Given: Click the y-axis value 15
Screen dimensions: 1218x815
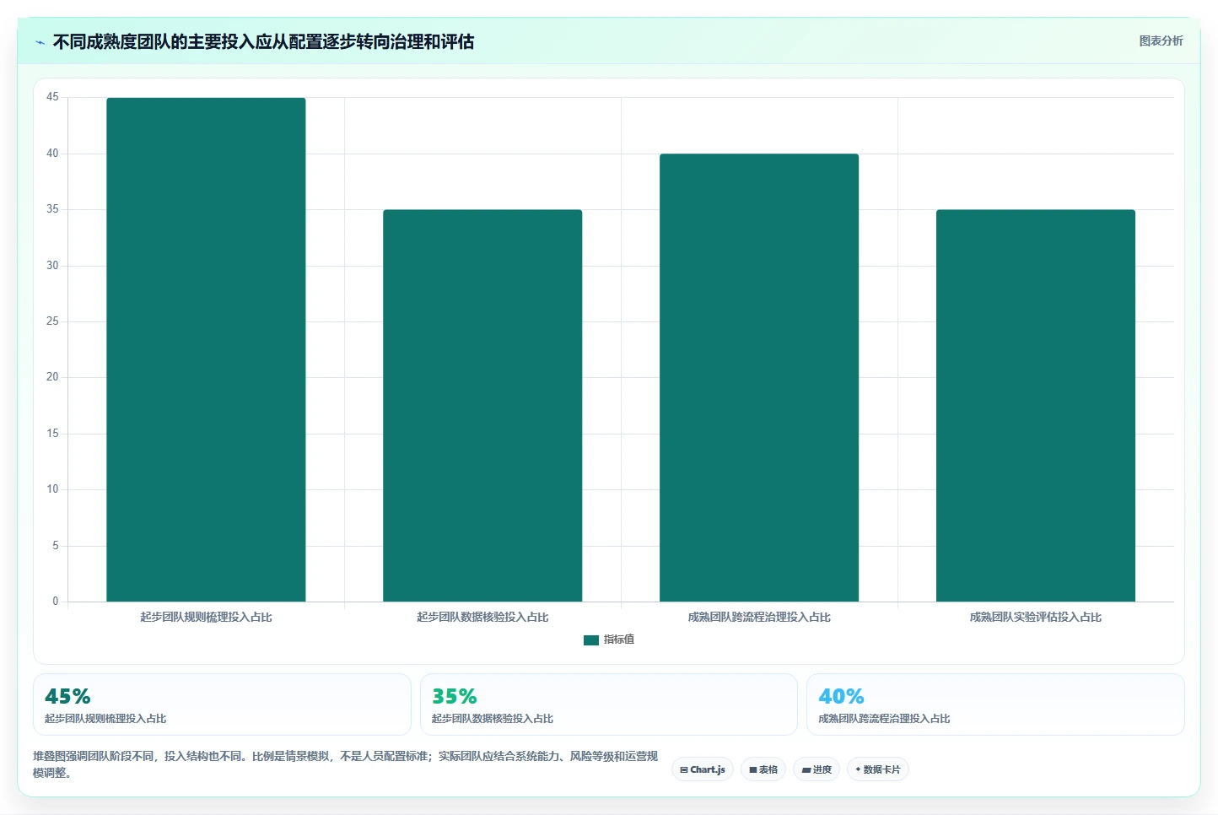Looking at the screenshot, I should tap(52, 433).
